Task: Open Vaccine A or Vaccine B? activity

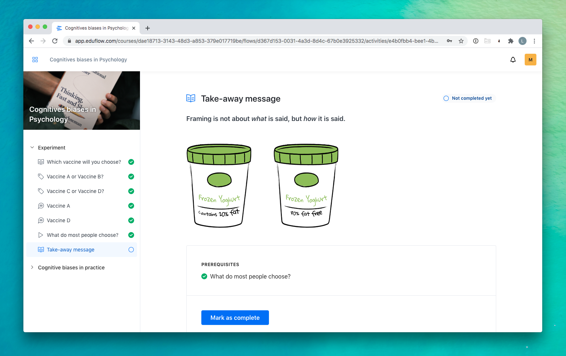Action: pos(75,177)
